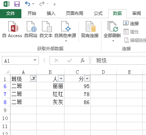Viewport: 146px width, 135px height.
Task: Click the disabled 属性 button
Action: [x=131, y=32]
